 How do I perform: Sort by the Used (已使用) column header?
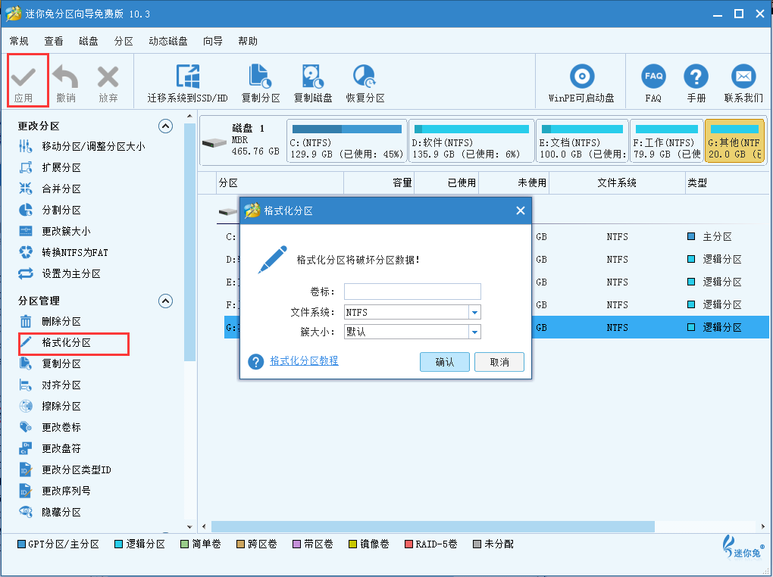(446, 182)
